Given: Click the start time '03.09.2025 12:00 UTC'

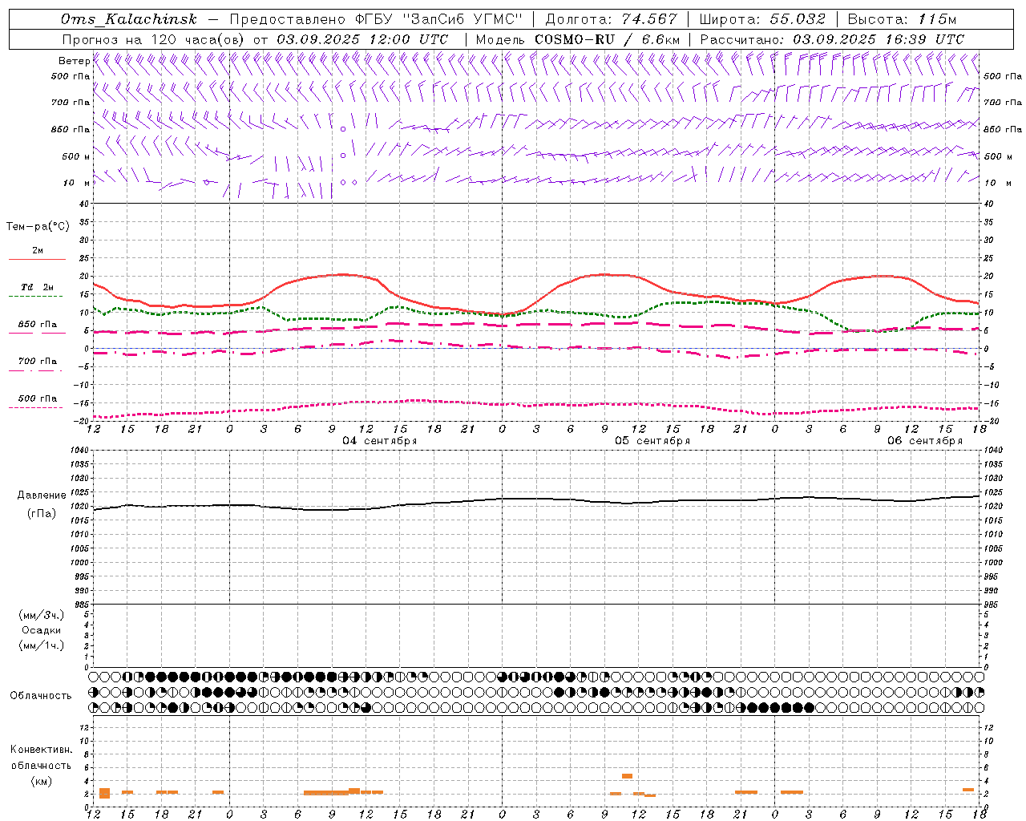Looking at the screenshot, I should click(x=362, y=39).
